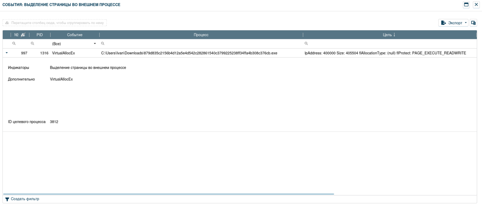Viewport: 482px width, 207px height.
Task: Click the Процесс column filter search field
Action: click(x=203, y=44)
